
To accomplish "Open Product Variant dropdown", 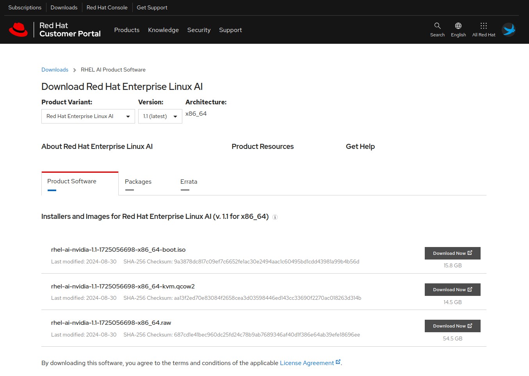I will (x=88, y=116).
